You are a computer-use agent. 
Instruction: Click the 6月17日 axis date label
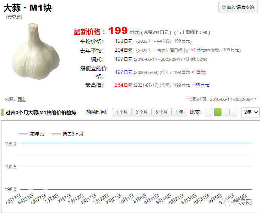(x=13, y=199)
